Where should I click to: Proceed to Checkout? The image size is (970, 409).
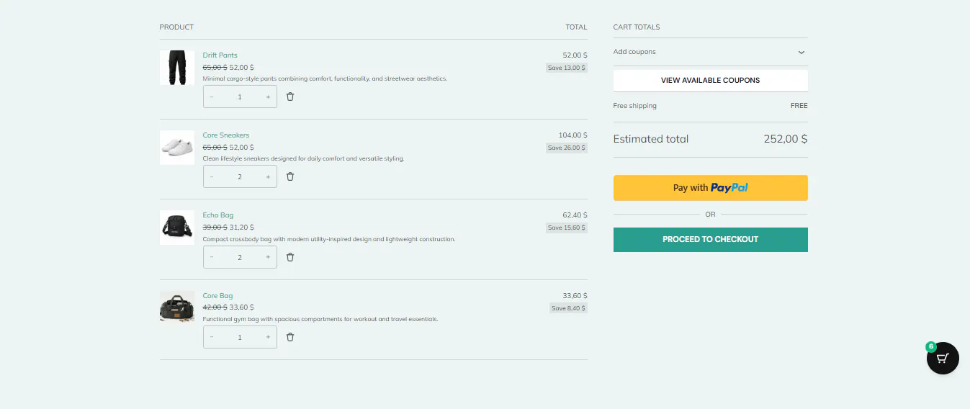[x=710, y=240]
